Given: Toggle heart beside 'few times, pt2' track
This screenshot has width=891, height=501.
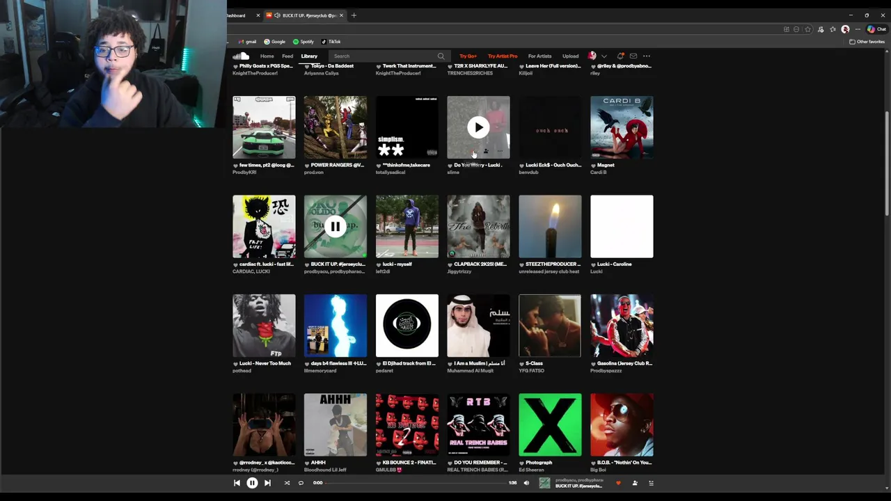Looking at the screenshot, I should coord(235,166).
